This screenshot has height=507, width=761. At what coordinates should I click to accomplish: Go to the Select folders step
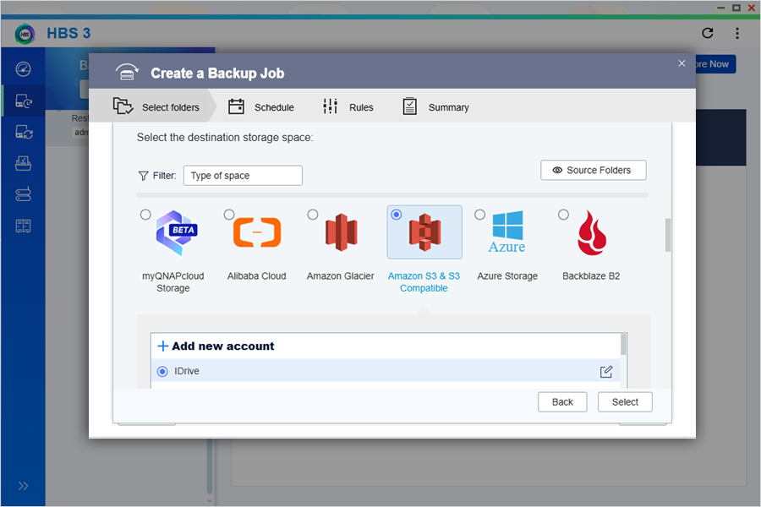point(156,106)
